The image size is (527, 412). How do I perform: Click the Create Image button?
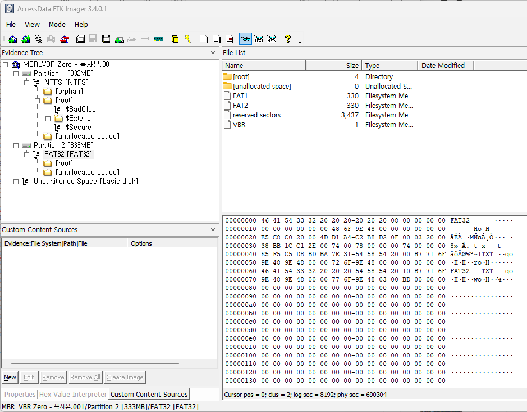(x=125, y=377)
